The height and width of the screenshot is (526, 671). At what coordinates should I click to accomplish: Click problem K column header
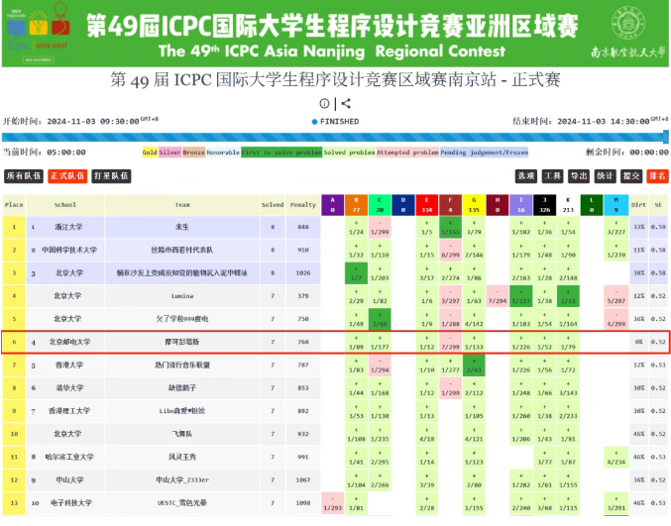point(568,205)
